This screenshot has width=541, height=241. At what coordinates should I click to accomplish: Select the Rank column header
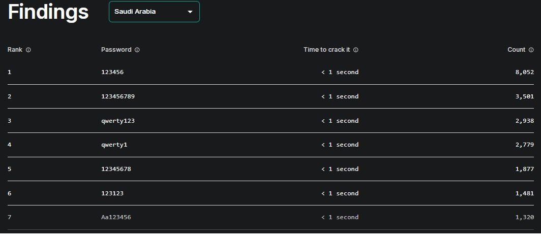coord(15,50)
